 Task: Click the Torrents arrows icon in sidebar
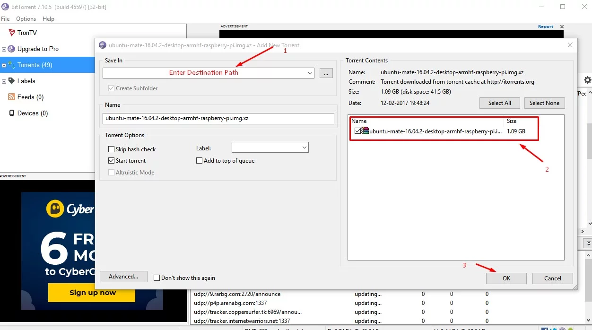pos(12,65)
